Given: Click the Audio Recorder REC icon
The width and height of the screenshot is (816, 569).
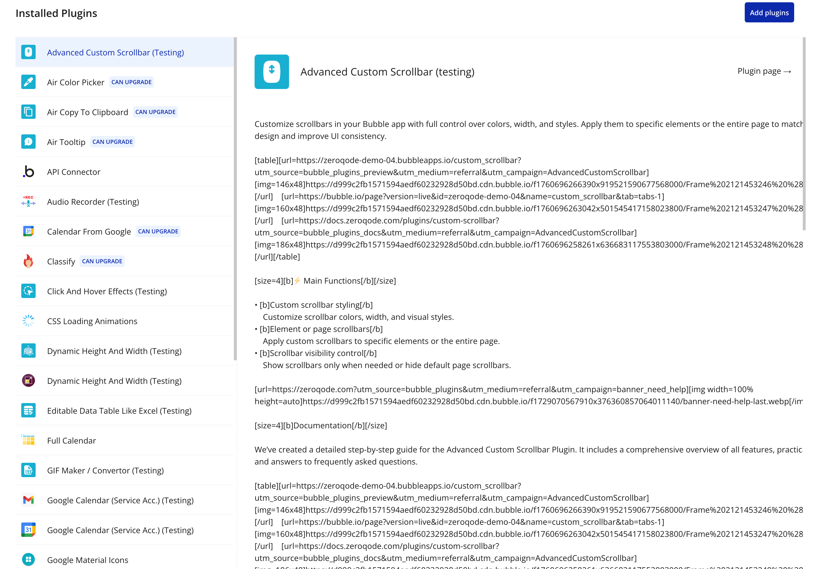Looking at the screenshot, I should click(28, 201).
